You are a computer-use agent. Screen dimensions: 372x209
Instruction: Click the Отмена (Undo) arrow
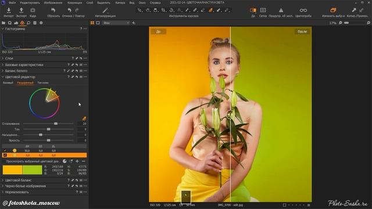[x=69, y=10]
